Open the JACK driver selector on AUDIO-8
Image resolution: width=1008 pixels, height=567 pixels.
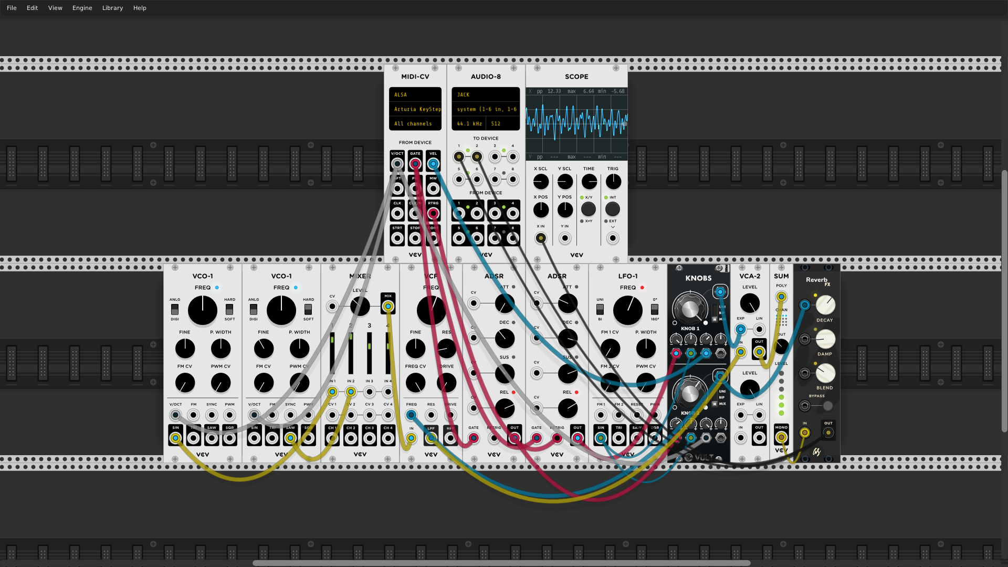coord(486,94)
